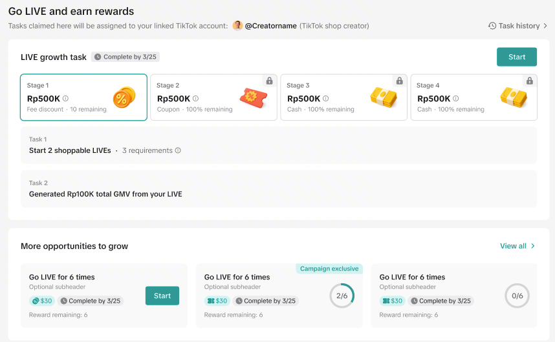Viewport: 555px width, 342px height.
Task: Click clock icon in first opportunity card deadline
Action: pos(63,301)
